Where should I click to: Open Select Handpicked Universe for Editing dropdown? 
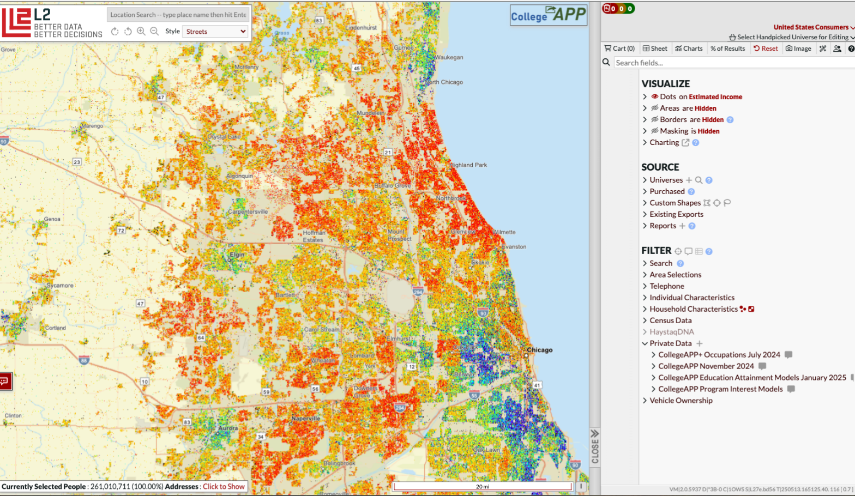pyautogui.click(x=792, y=37)
